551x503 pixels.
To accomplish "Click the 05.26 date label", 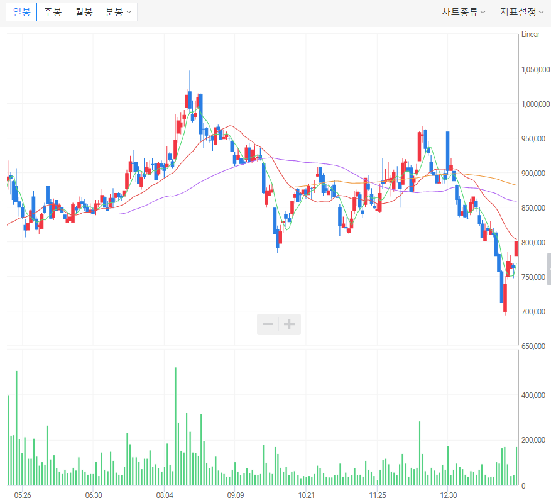I will click(x=23, y=495).
